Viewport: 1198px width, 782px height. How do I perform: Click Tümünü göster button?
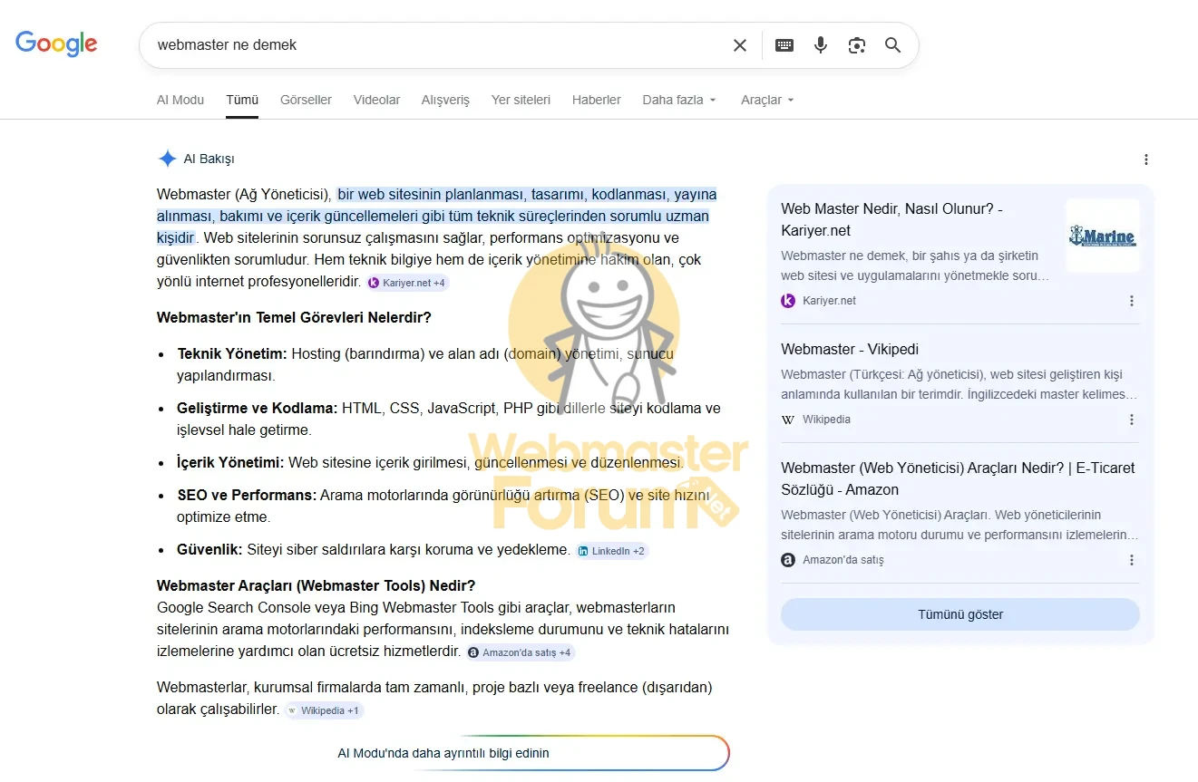[x=960, y=614]
